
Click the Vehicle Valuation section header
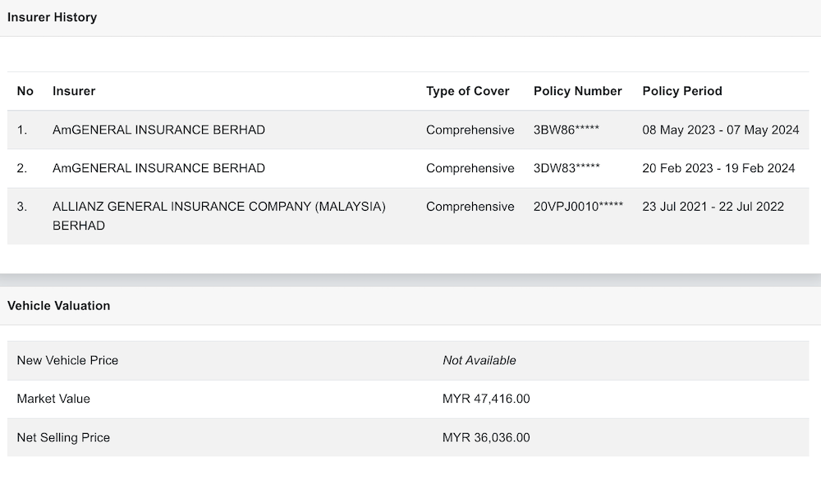click(59, 306)
